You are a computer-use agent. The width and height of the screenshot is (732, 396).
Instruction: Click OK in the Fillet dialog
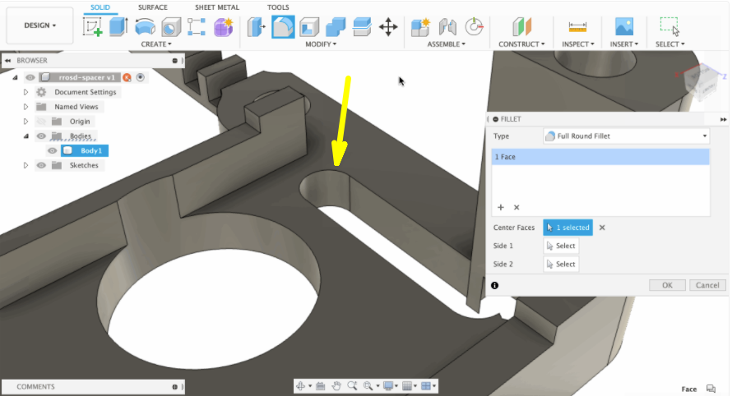(x=667, y=285)
